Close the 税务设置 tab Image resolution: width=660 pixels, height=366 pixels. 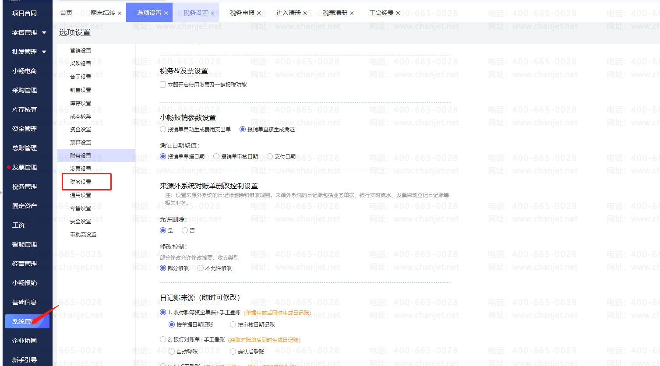click(212, 13)
